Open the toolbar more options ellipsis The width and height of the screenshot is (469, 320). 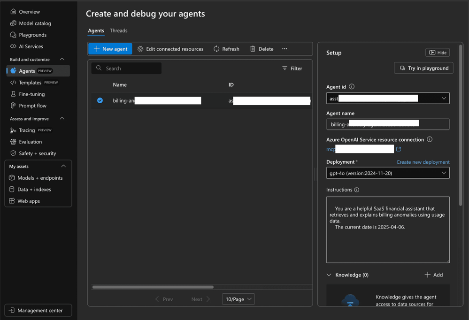[284, 49]
